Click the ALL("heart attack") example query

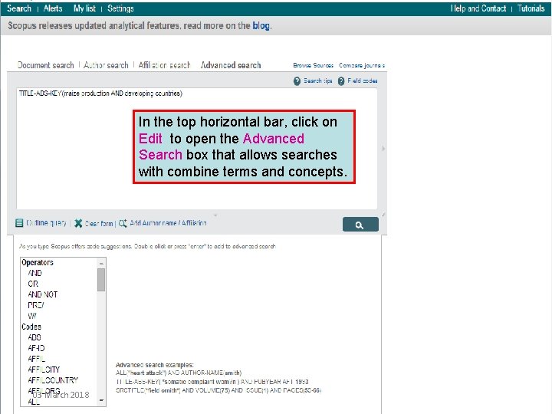(179, 373)
